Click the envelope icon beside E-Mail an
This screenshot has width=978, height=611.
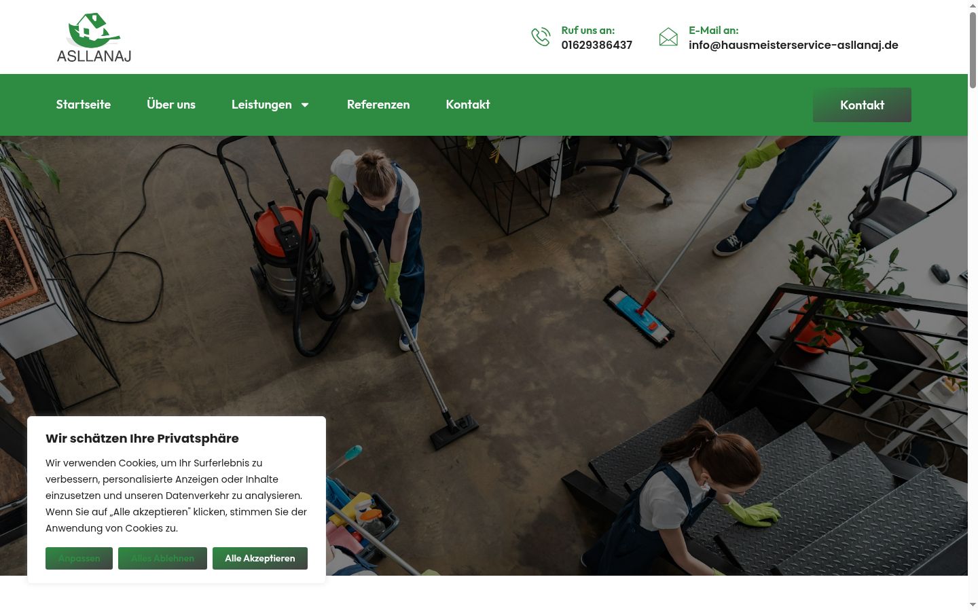click(x=668, y=37)
